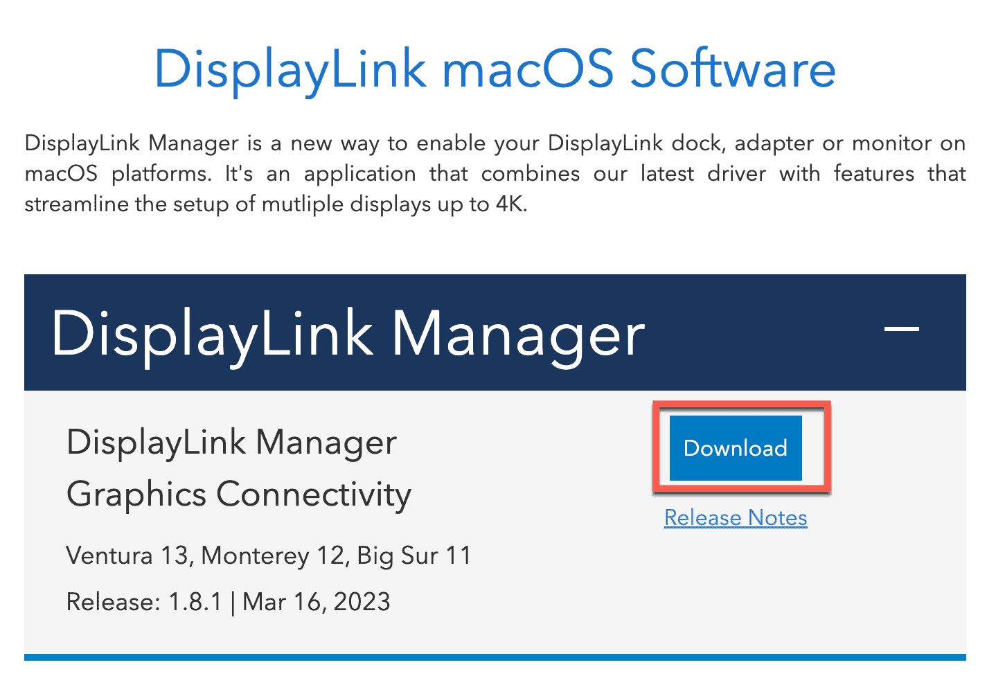Open the Release Notes link
The height and width of the screenshot is (676, 996).
[734, 517]
